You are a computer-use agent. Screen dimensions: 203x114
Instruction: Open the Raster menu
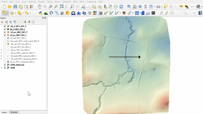(x=58, y=2)
